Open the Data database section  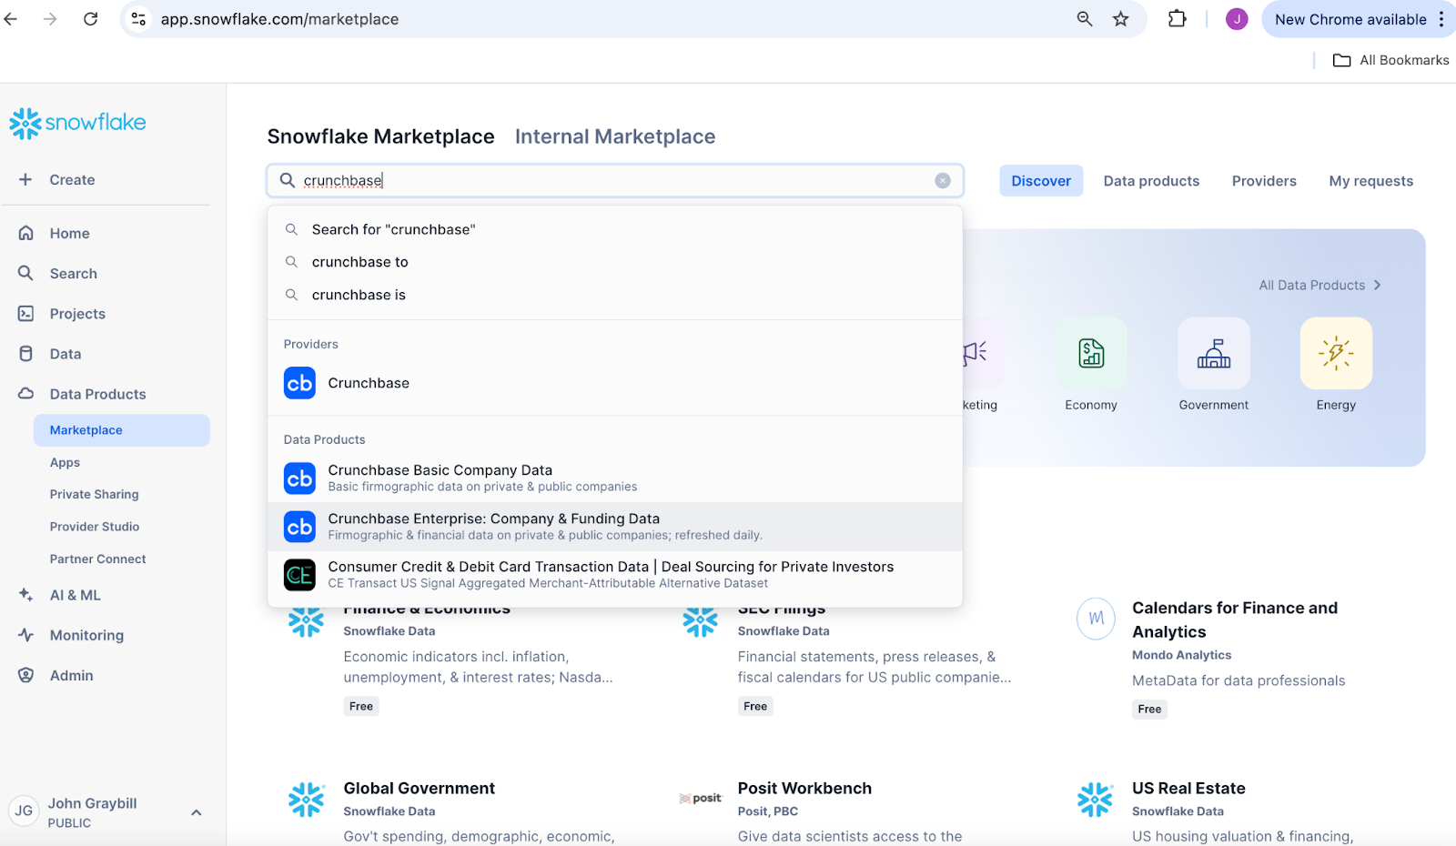66,354
